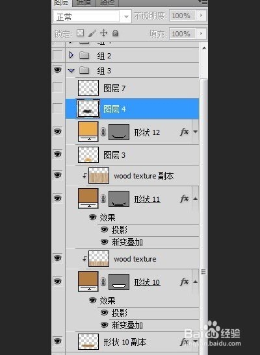Click the 不透明度 opacity value field
This screenshot has width=260, height=355.
point(182,16)
